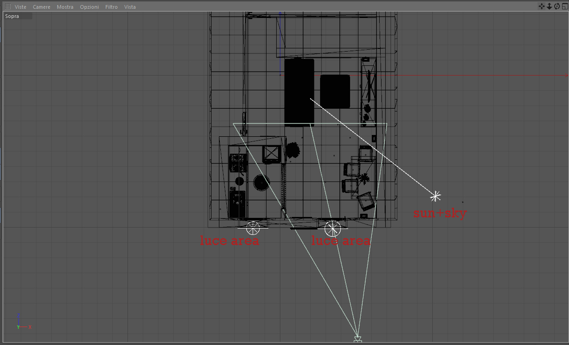
Task: Click the right luce area red label
Action: click(341, 240)
